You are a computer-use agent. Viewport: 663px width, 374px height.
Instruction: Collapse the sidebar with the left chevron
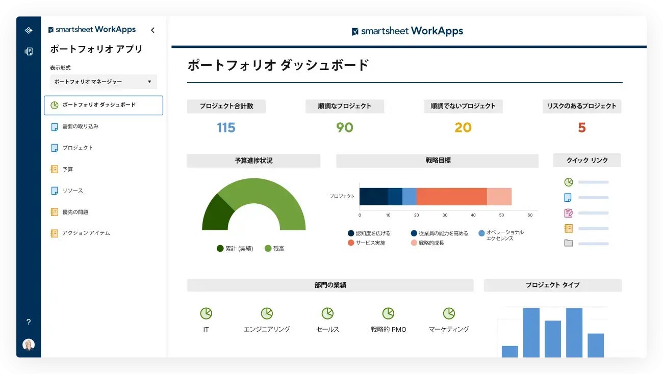click(x=152, y=31)
